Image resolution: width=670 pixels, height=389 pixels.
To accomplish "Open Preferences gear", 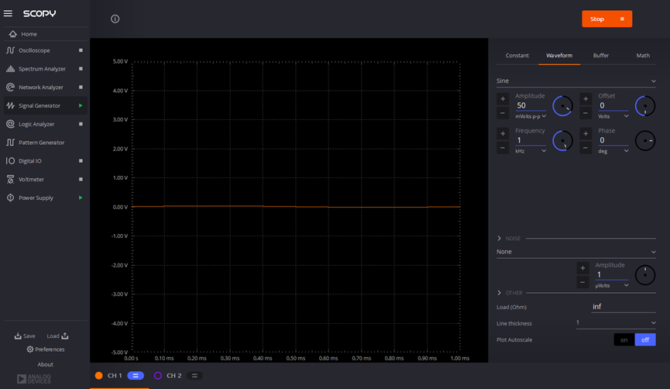I will click(30, 349).
